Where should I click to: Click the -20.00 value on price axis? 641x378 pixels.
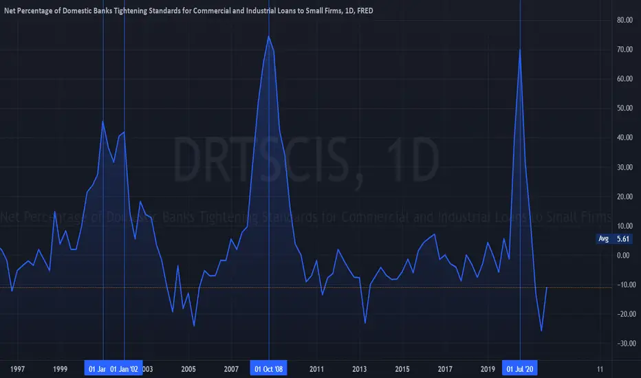click(625, 314)
